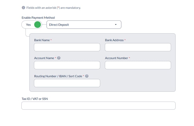Focus the Account Number field
Screen dimensions: 194x126
[x=138, y=65]
